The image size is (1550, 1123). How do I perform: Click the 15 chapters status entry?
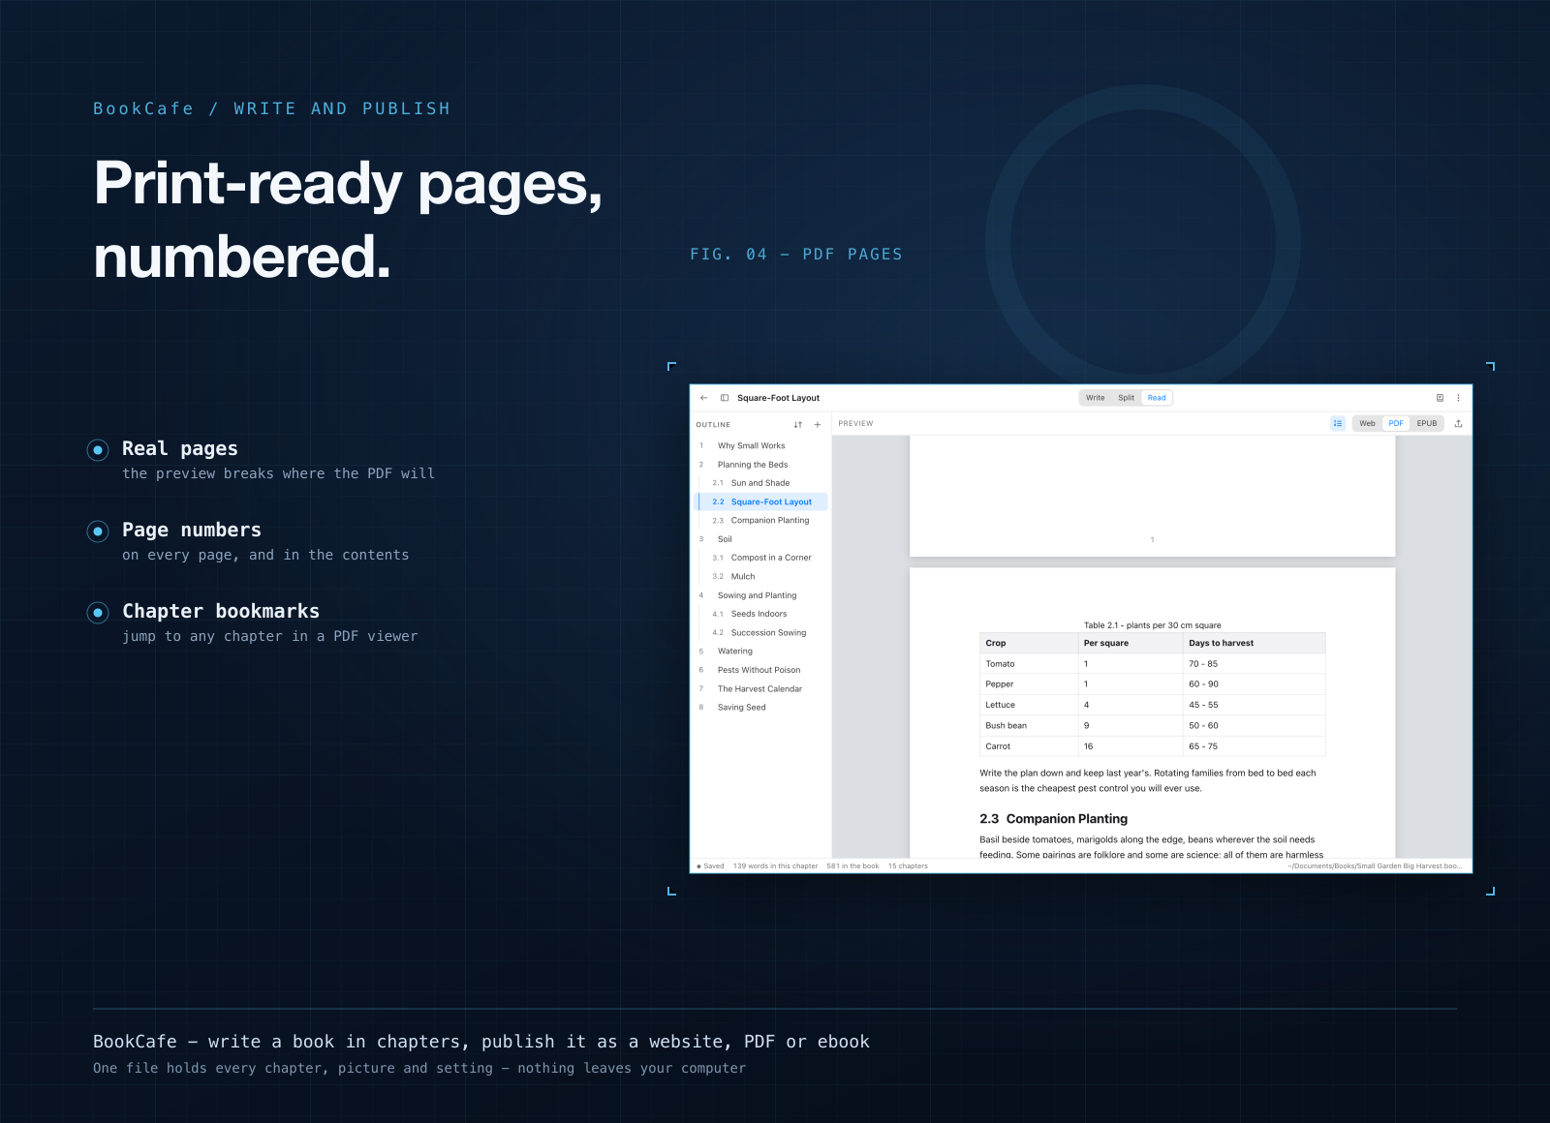pyautogui.click(x=908, y=866)
